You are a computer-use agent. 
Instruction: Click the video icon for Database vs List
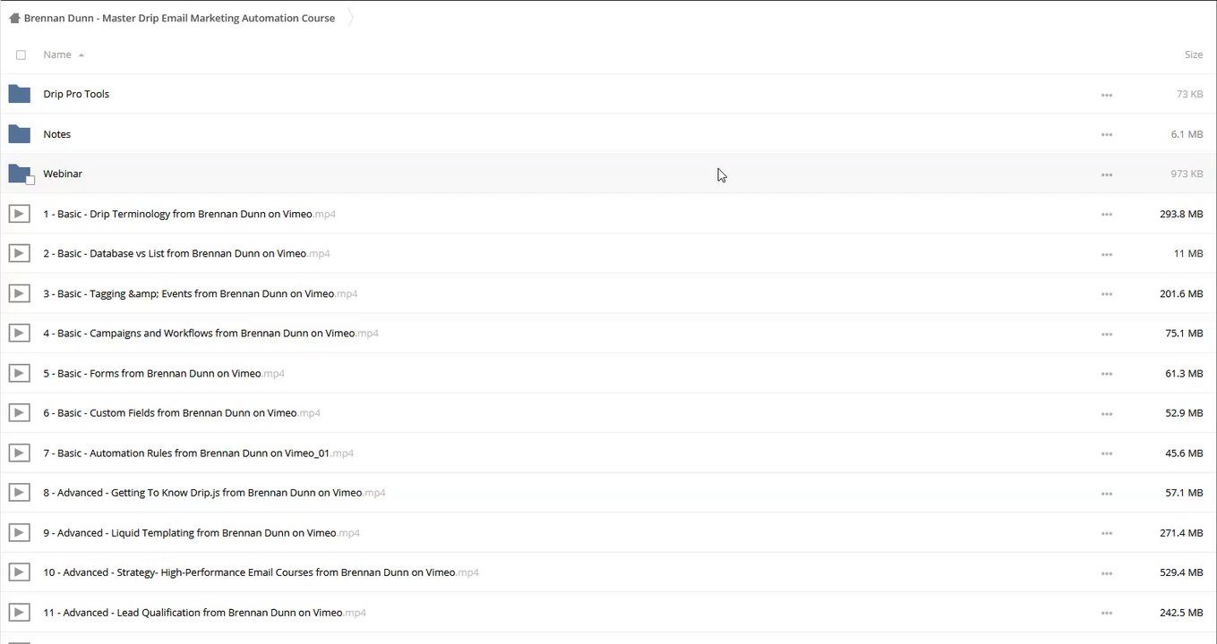click(x=19, y=253)
